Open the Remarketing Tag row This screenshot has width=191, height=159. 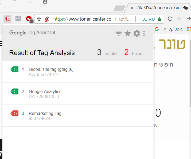point(78,116)
